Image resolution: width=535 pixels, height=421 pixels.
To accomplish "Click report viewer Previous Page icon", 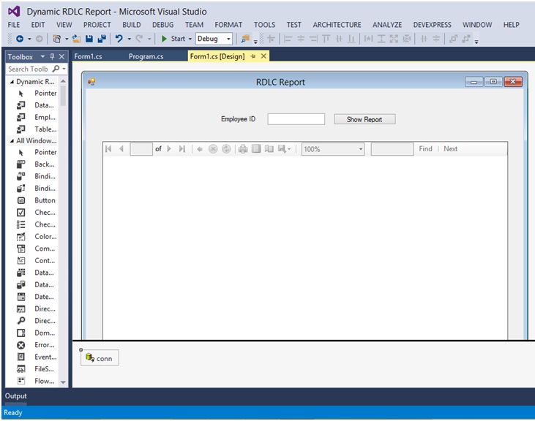I will [121, 149].
